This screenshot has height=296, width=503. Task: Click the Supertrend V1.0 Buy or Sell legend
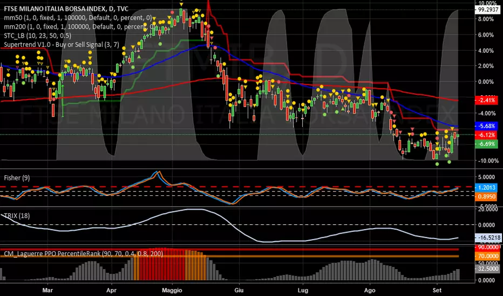coord(62,45)
